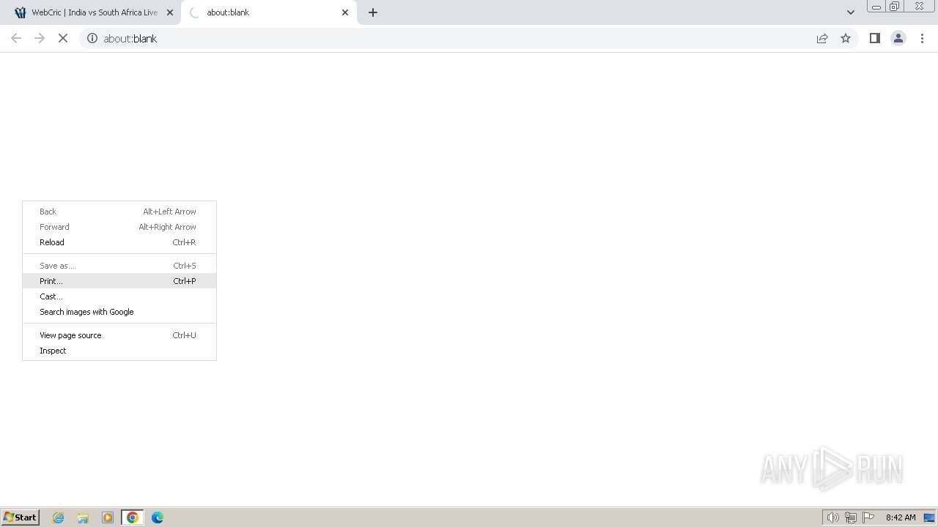Click the Chrome taskbar icon
This screenshot has height=527, width=938.
coord(133,517)
